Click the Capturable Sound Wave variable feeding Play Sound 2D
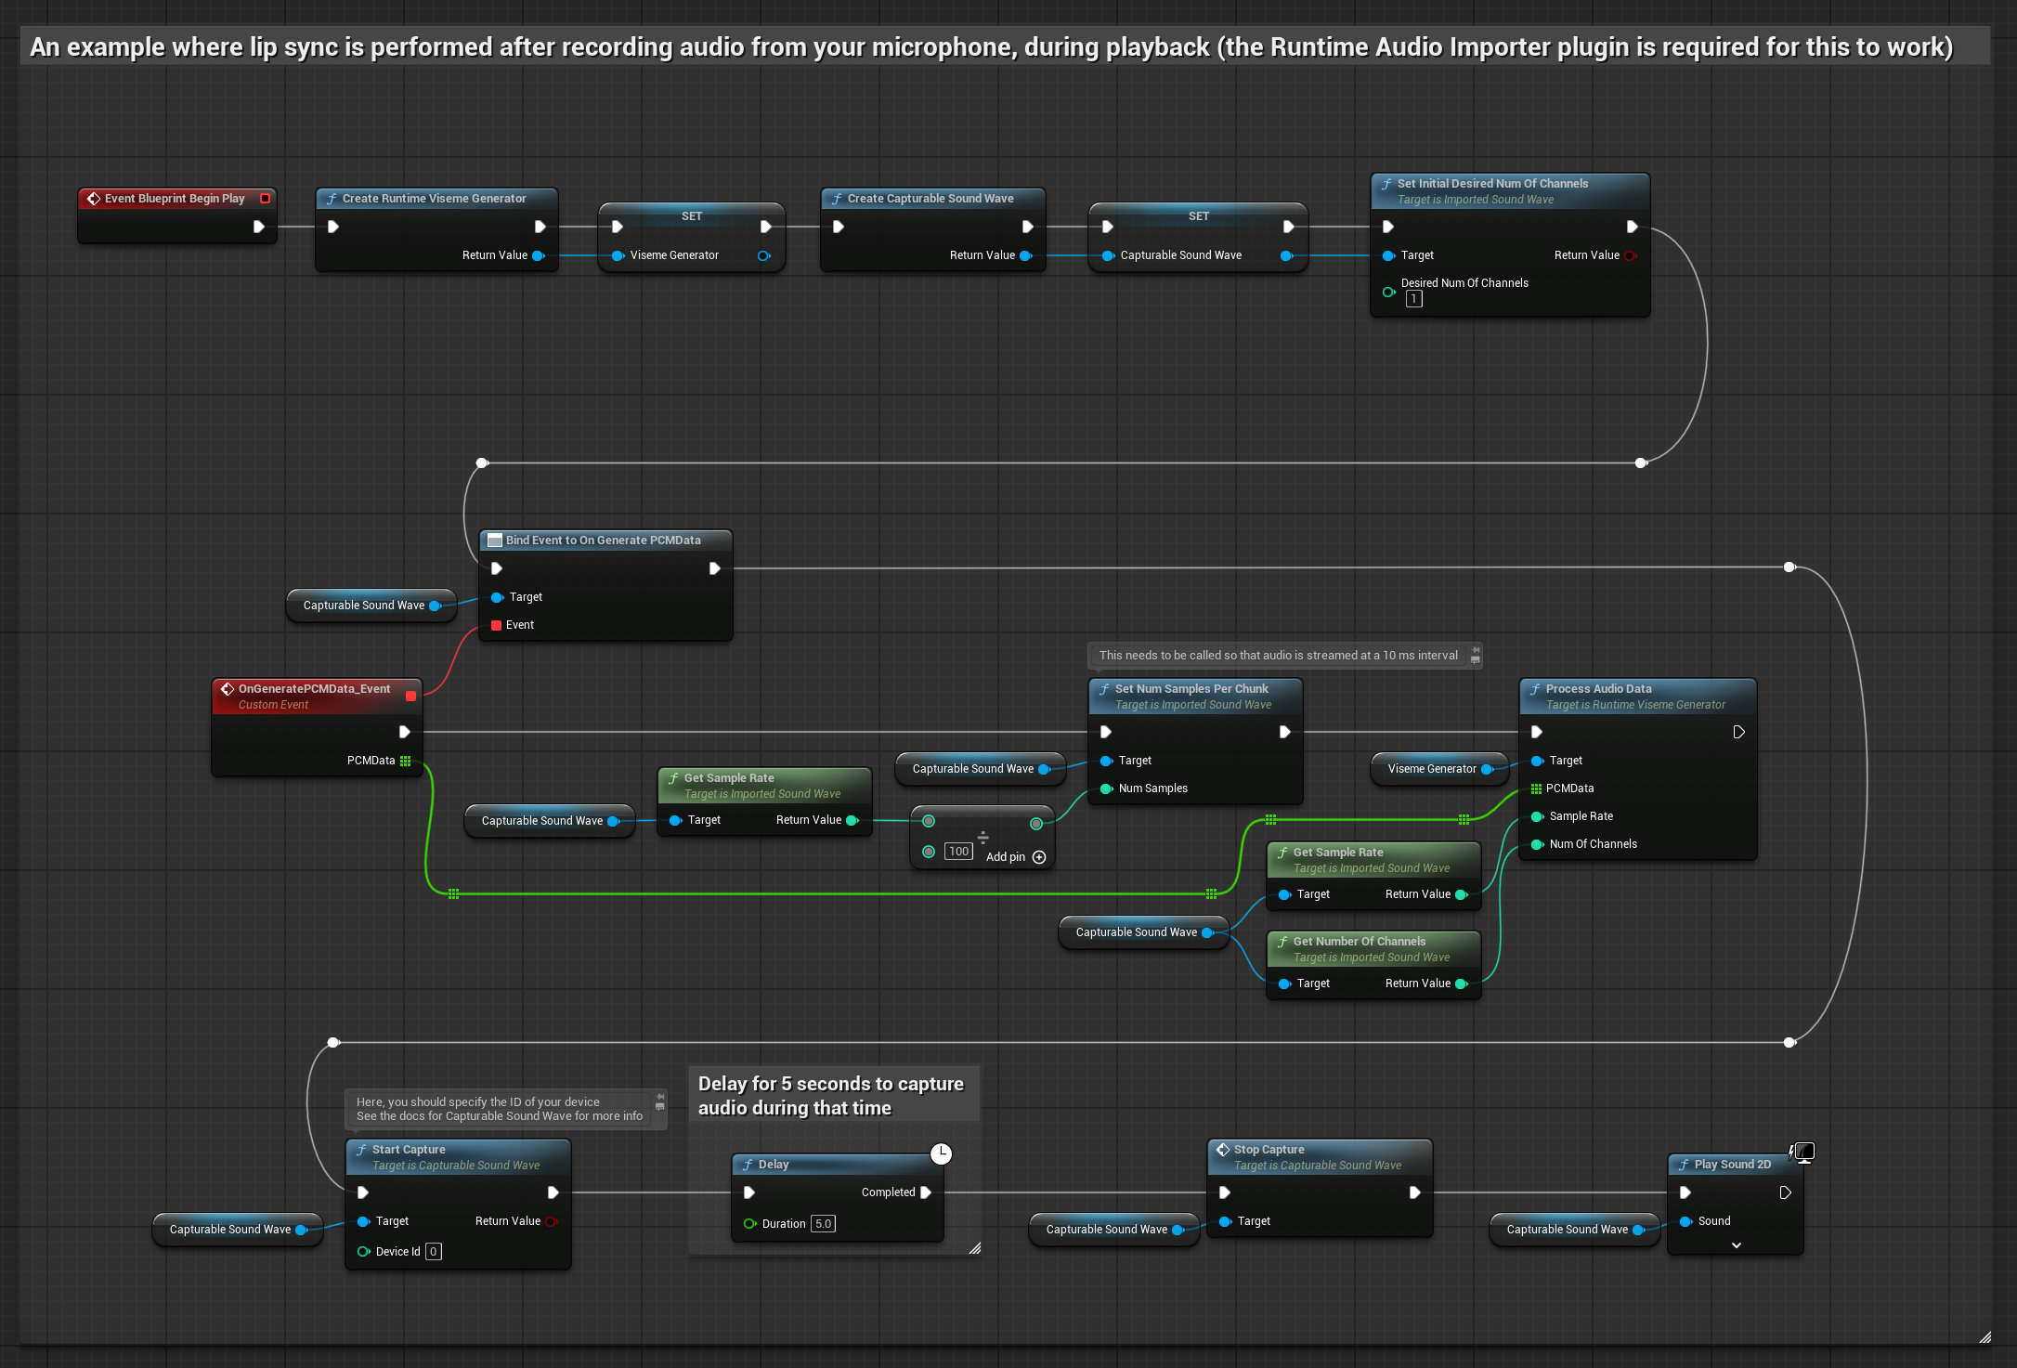The image size is (2017, 1368). pyautogui.click(x=1575, y=1230)
